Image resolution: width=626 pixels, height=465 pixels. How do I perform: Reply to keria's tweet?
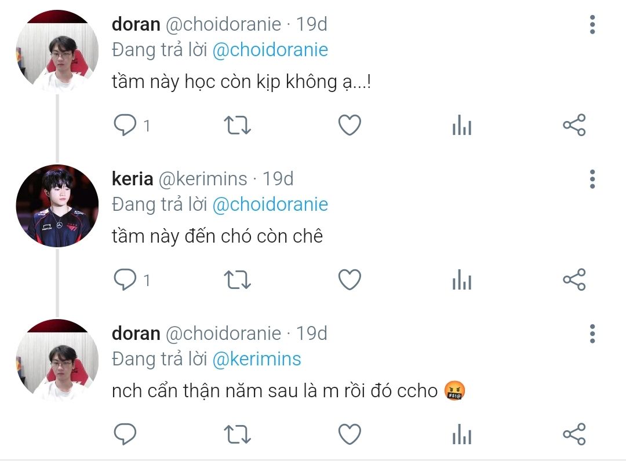[x=125, y=280]
